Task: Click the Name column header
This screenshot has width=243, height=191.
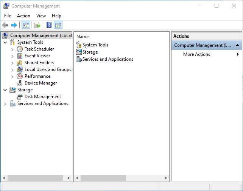Action: pyautogui.click(x=83, y=37)
